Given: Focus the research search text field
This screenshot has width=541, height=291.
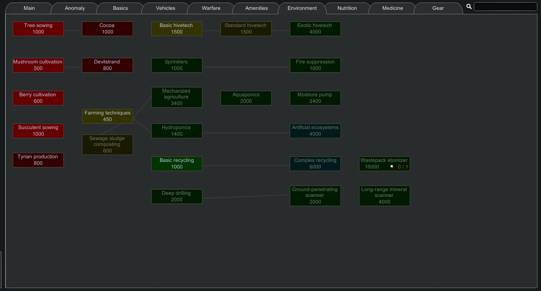Looking at the screenshot, I should (x=506, y=7).
